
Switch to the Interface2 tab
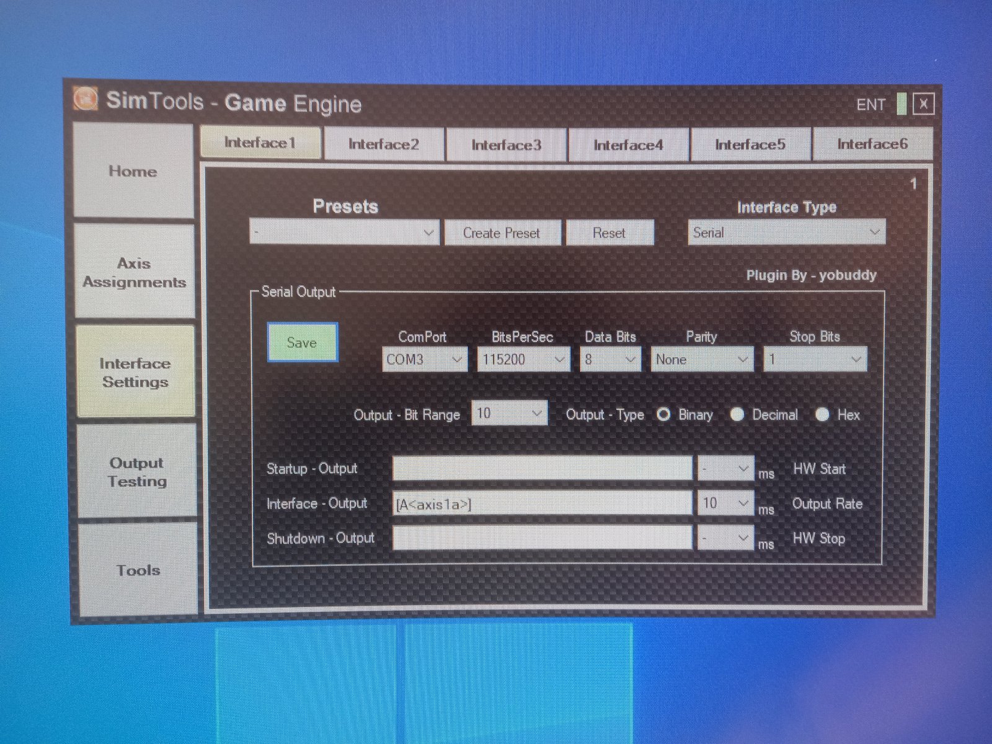click(x=384, y=144)
